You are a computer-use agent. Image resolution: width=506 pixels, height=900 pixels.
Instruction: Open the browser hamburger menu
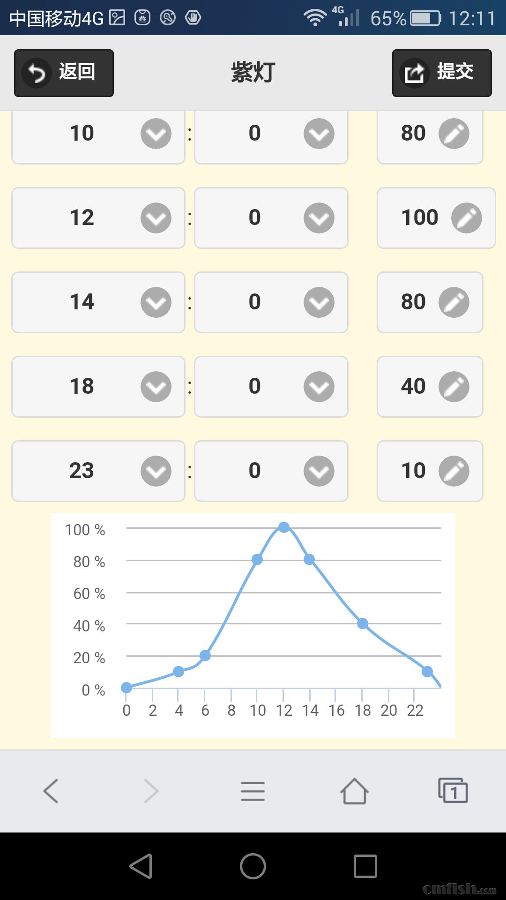coord(253,791)
